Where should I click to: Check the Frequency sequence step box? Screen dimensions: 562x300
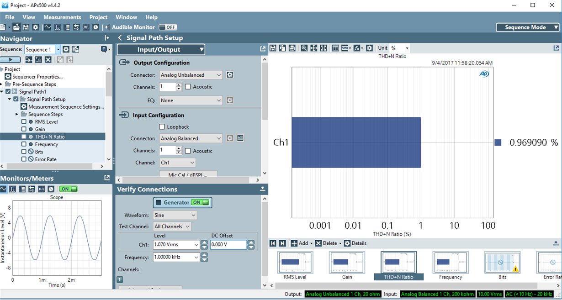[x=24, y=144]
